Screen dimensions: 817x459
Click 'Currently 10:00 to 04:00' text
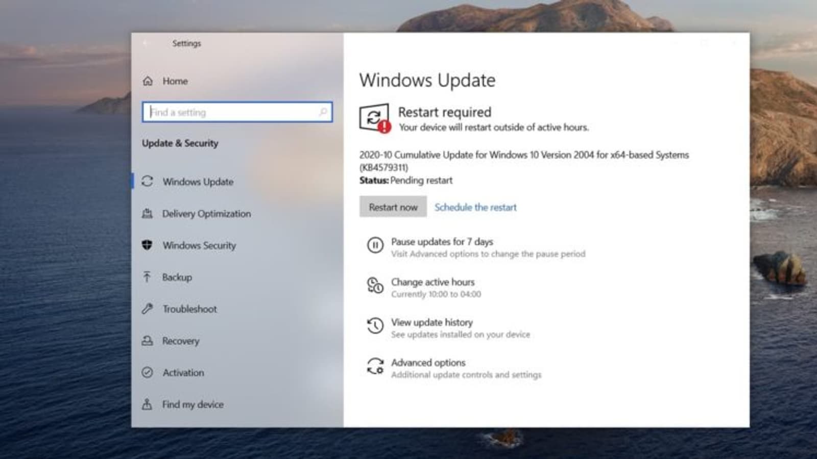pos(436,294)
